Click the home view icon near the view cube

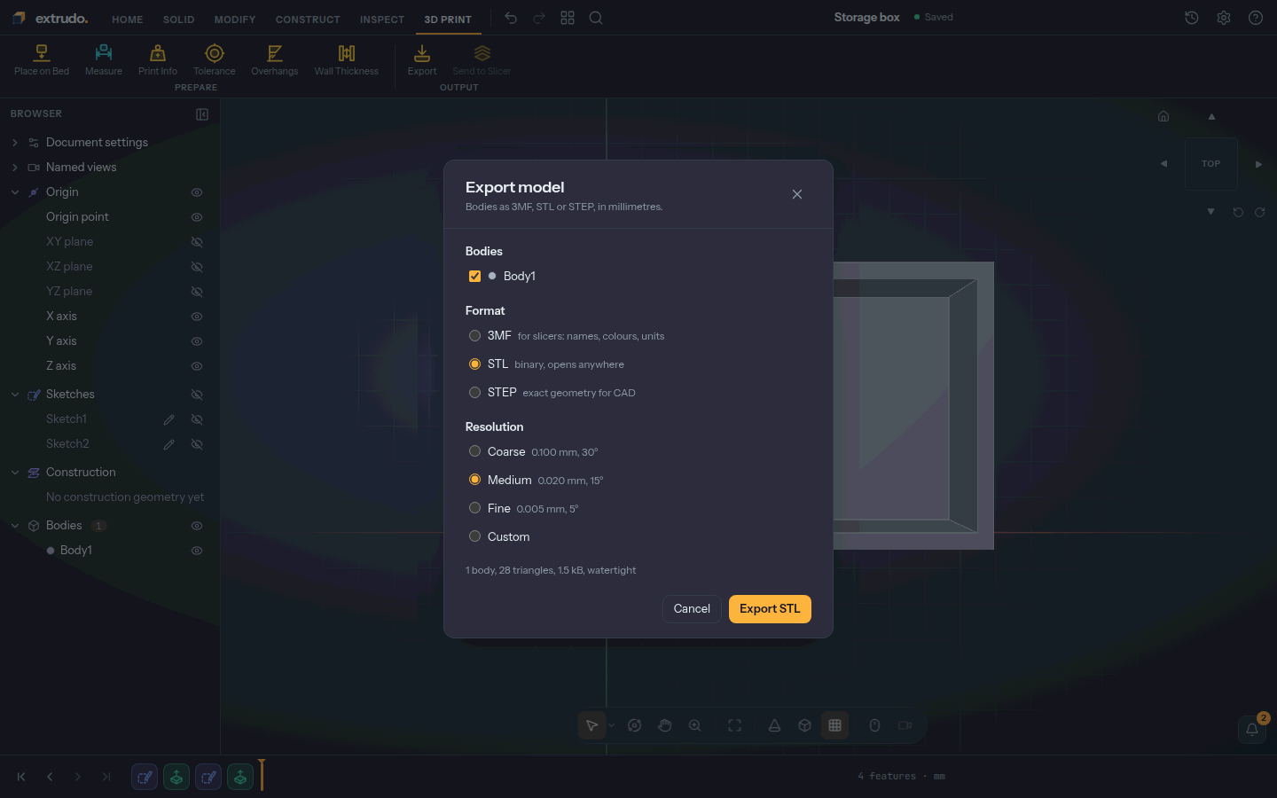pyautogui.click(x=1163, y=116)
